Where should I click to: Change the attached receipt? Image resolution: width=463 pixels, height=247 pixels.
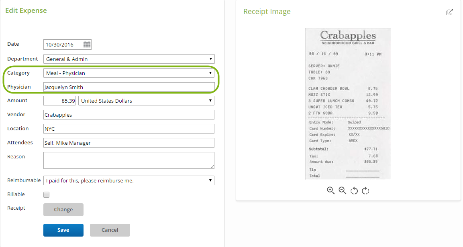click(63, 209)
